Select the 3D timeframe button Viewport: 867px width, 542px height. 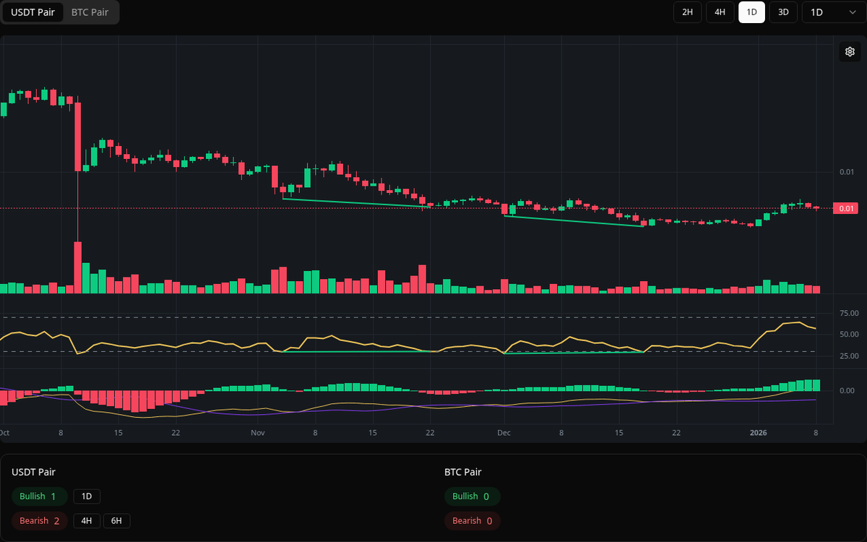tap(783, 12)
